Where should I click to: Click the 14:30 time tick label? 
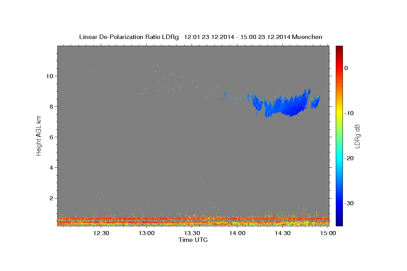coord(282,233)
